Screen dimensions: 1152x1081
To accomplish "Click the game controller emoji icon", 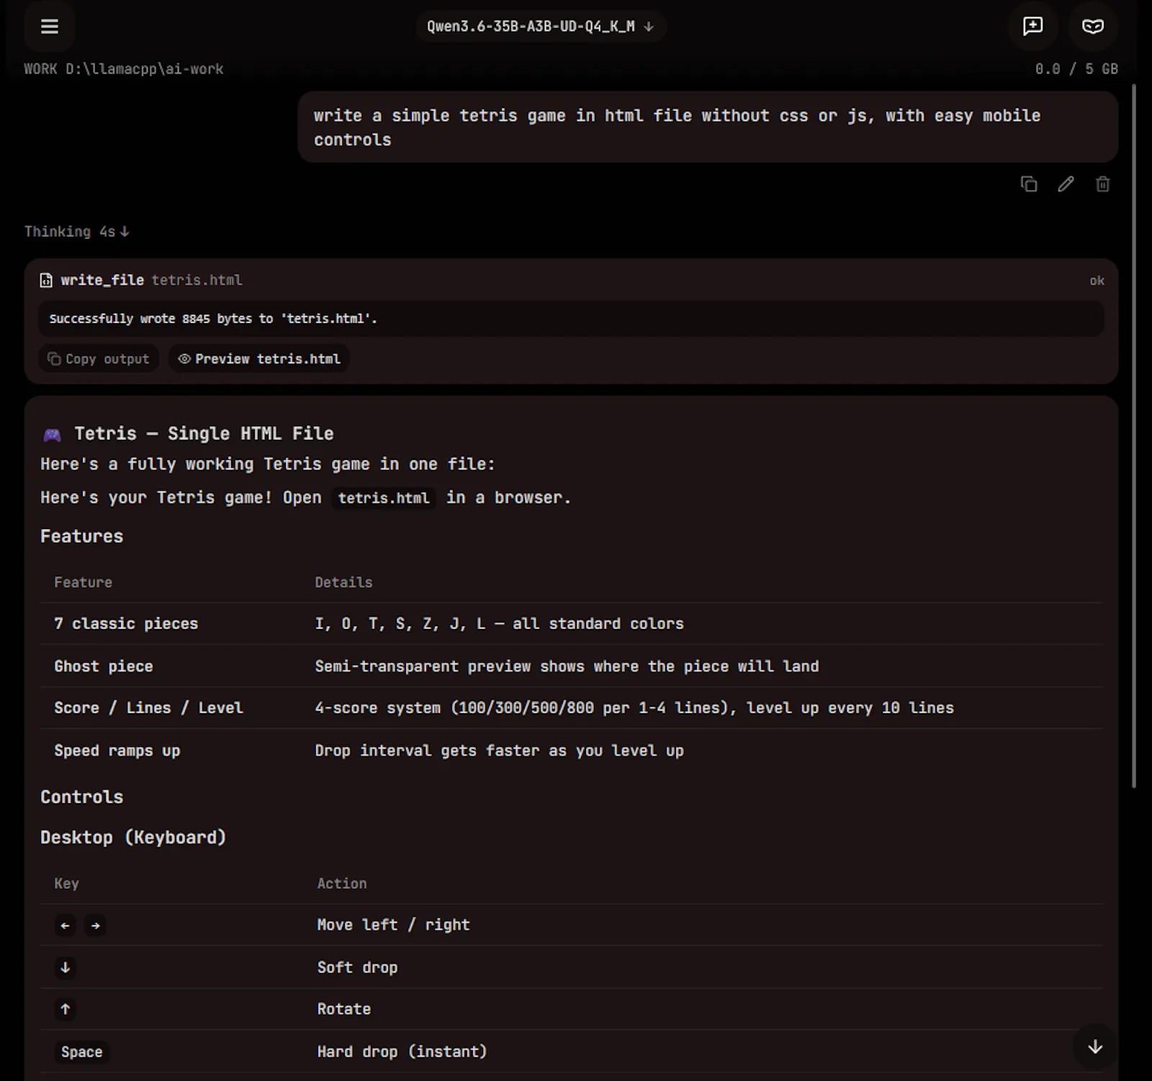I will [52, 435].
